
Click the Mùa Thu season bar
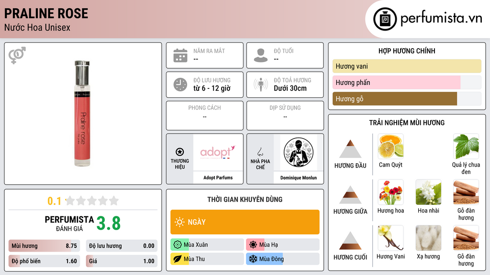pyautogui.click(x=207, y=259)
